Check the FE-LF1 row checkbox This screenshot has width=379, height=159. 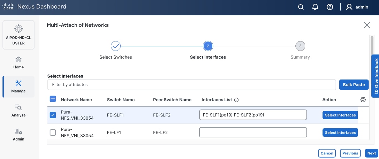[x=53, y=132]
